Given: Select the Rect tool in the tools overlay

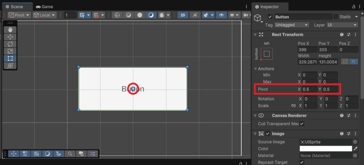Looking at the screenshot, I should point(10,58).
